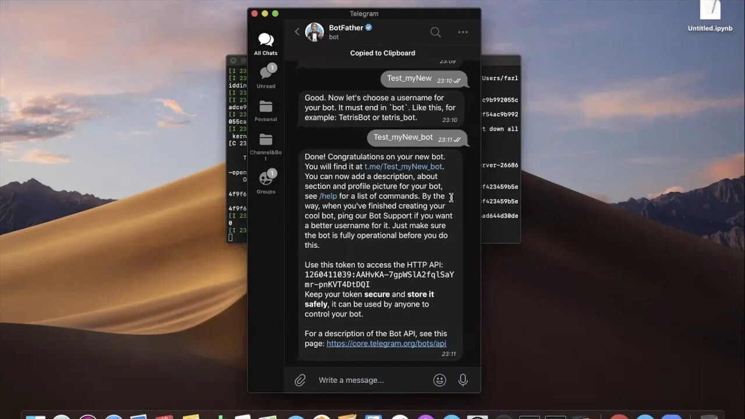
Task: Click the paperclip attach file icon
Action: pos(300,380)
